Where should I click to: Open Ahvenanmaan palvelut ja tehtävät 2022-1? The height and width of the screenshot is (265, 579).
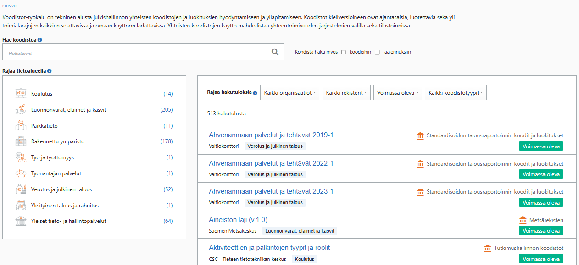[x=271, y=163]
